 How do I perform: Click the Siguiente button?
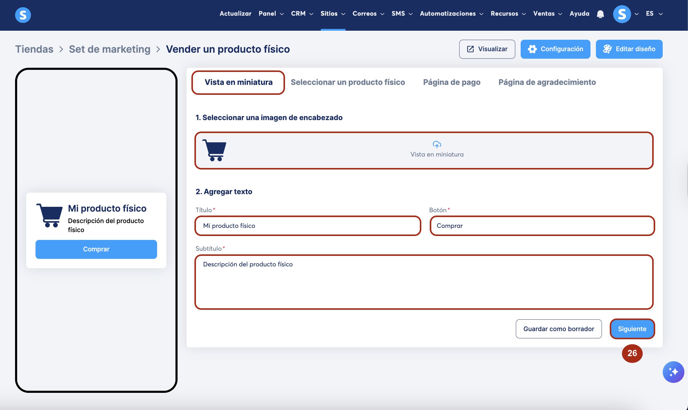(632, 329)
